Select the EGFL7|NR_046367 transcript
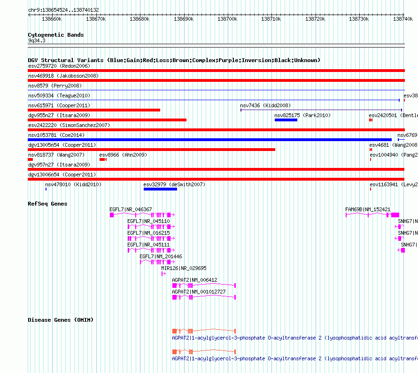 (x=142, y=215)
